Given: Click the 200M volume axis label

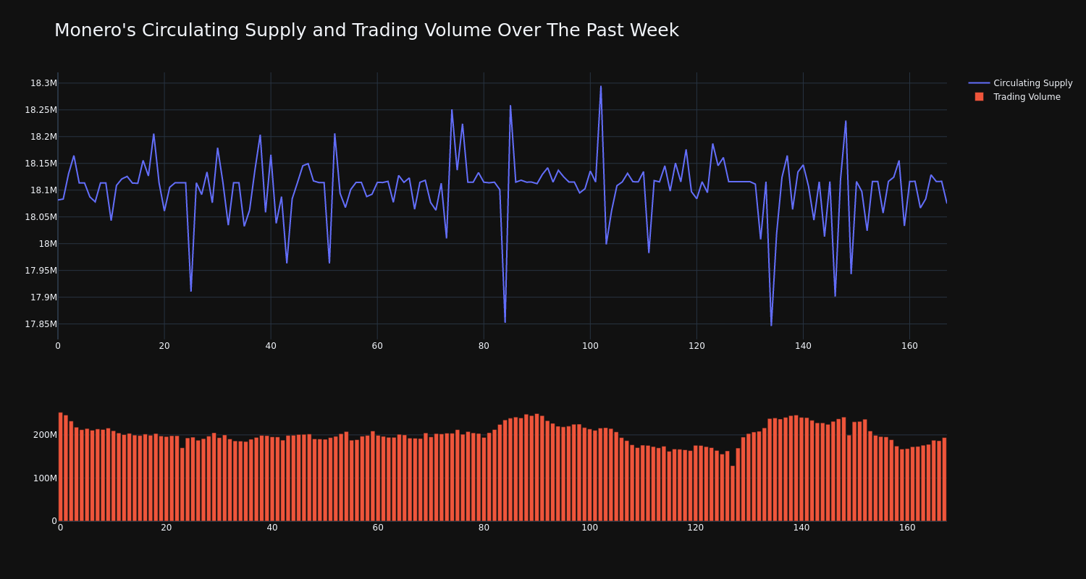Looking at the screenshot, I should 44,435.
